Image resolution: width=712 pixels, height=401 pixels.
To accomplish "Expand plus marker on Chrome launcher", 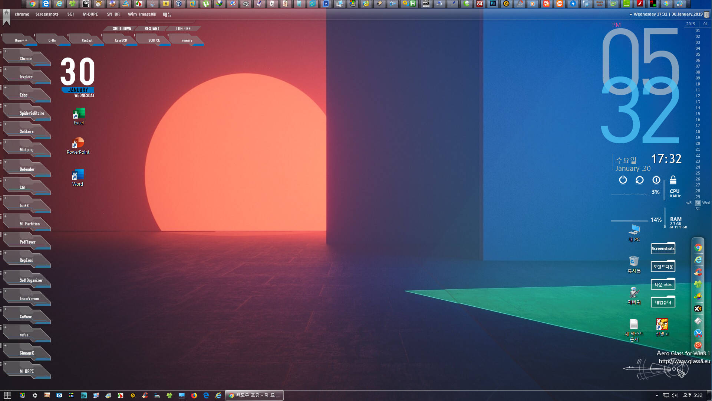I will click(x=5, y=51).
